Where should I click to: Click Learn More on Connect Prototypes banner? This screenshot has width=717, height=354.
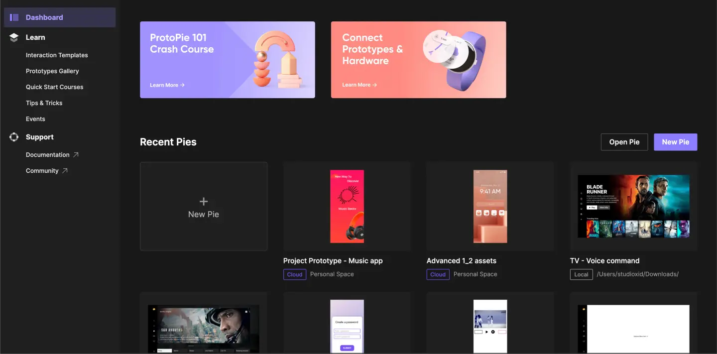click(x=359, y=85)
